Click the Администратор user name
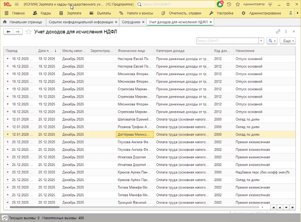Viewport: 301px width, 222px height. tap(254, 4)
